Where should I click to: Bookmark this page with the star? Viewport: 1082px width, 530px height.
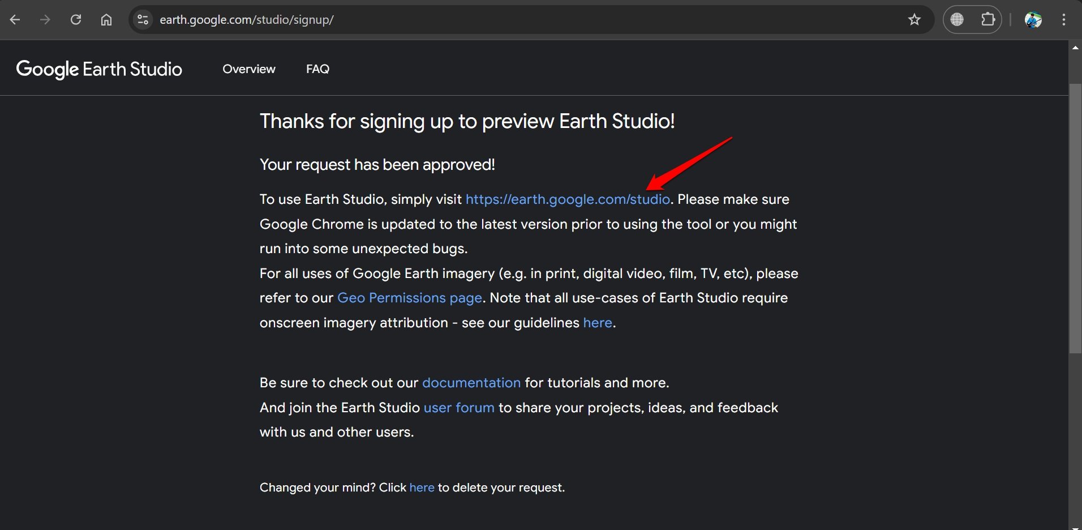pos(914,20)
